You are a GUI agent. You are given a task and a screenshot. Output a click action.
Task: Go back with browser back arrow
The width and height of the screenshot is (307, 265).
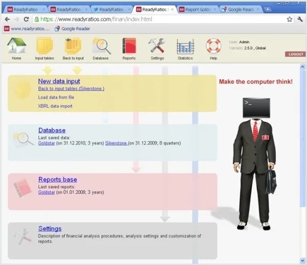pos(7,19)
